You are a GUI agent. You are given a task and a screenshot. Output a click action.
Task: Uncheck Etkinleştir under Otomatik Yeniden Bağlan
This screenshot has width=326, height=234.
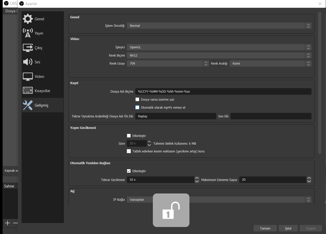[129, 171]
